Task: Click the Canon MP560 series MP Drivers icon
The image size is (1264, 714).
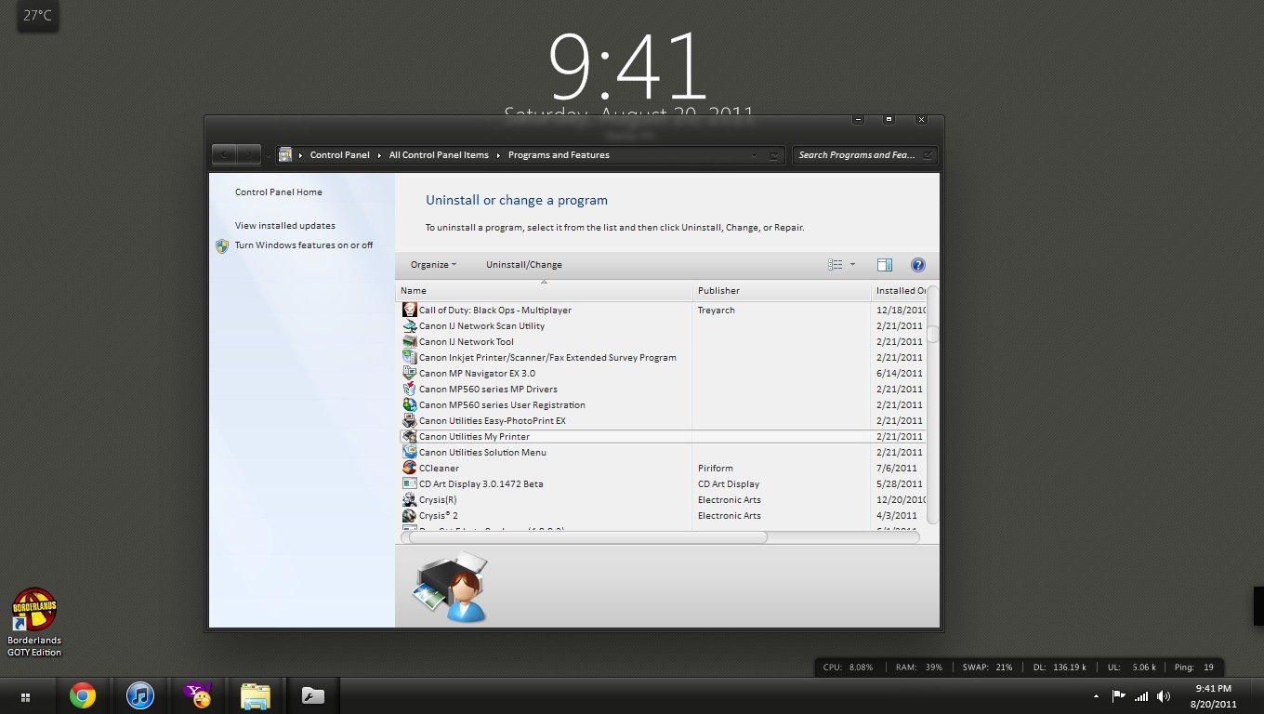Action: coord(409,389)
